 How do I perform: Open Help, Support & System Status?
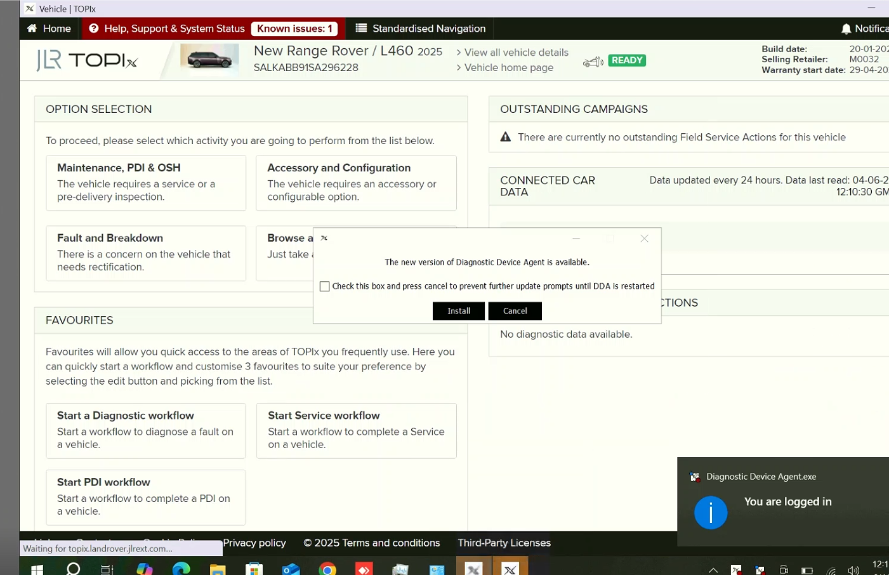(167, 29)
